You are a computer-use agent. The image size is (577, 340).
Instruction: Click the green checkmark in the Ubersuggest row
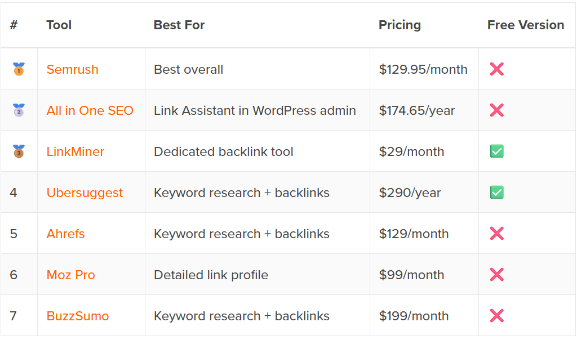(497, 193)
